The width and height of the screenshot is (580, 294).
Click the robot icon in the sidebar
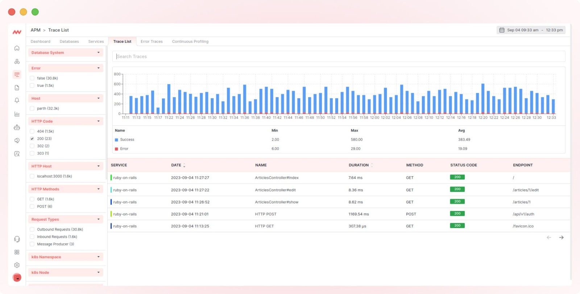pos(17,127)
